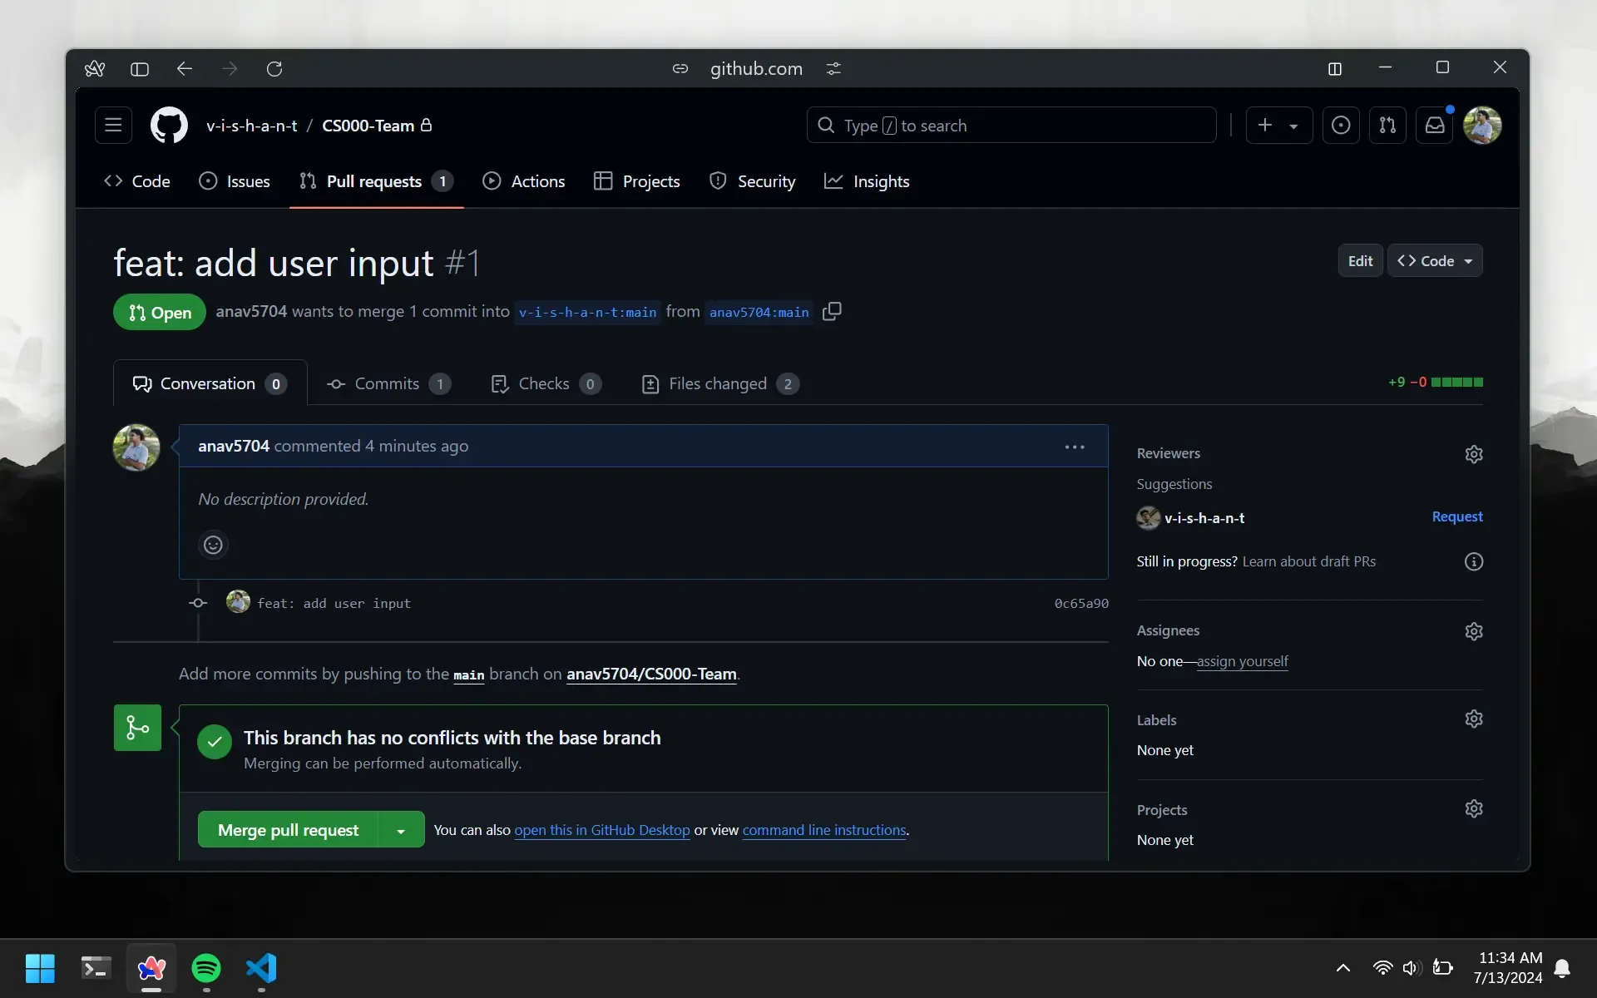Viewport: 1597px width, 998px height.
Task: Open the notifications inbox icon
Action: click(1435, 125)
